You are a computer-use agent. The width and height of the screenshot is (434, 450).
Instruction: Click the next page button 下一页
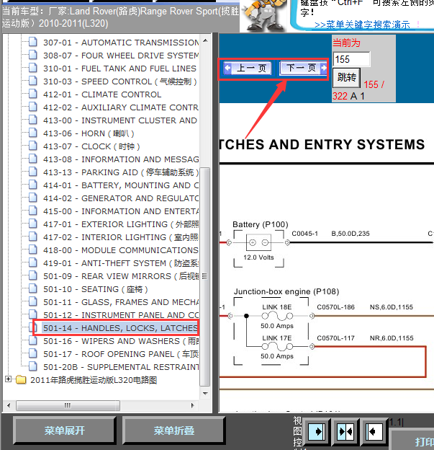pyautogui.click(x=303, y=69)
